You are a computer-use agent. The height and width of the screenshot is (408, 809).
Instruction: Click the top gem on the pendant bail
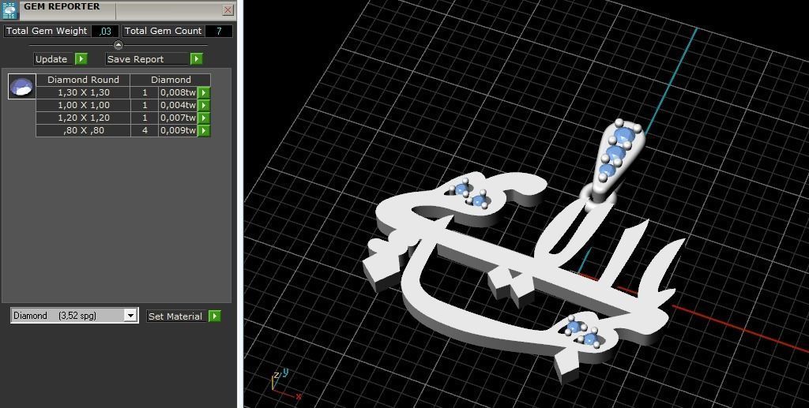625,135
